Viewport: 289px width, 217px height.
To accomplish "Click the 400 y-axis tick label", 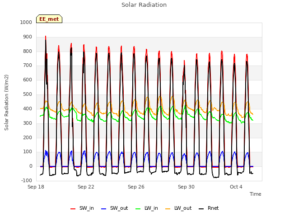I will click(28, 108).
